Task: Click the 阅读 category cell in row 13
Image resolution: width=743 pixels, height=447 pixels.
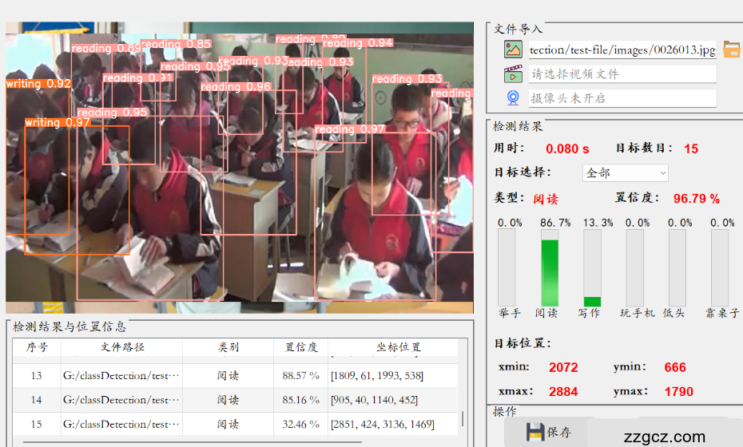Action: pyautogui.click(x=228, y=375)
